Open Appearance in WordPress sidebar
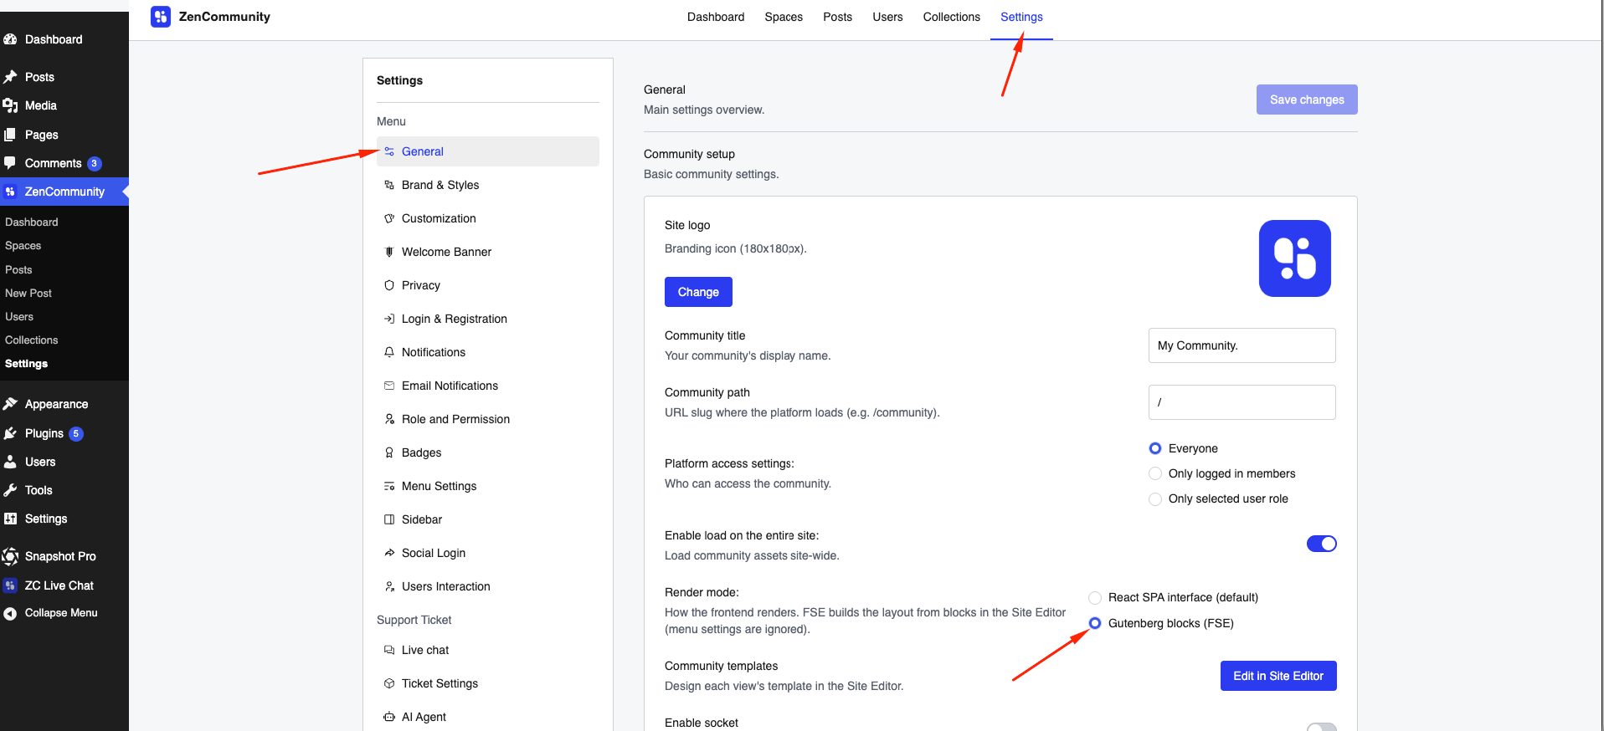This screenshot has width=1604, height=731. (x=64, y=404)
